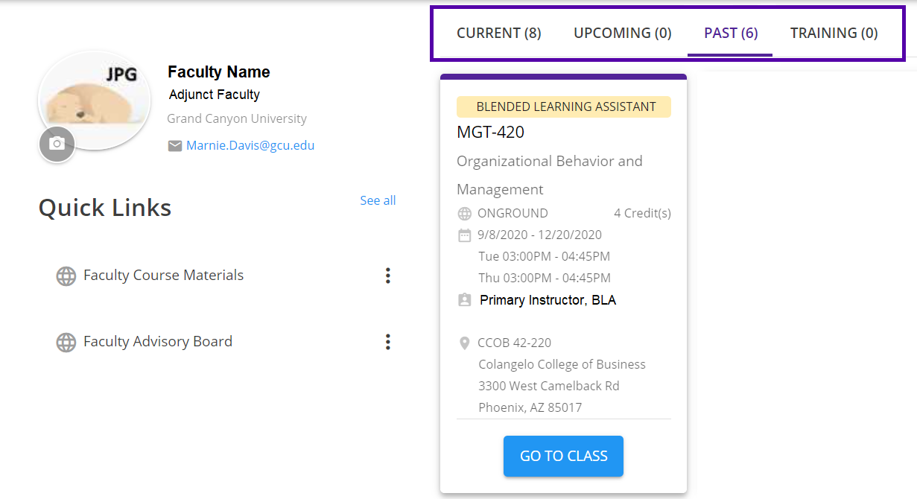Screen dimensions: 917x499
Task: Click the location pin icon by CCOB 42-220
Action: 464,343
